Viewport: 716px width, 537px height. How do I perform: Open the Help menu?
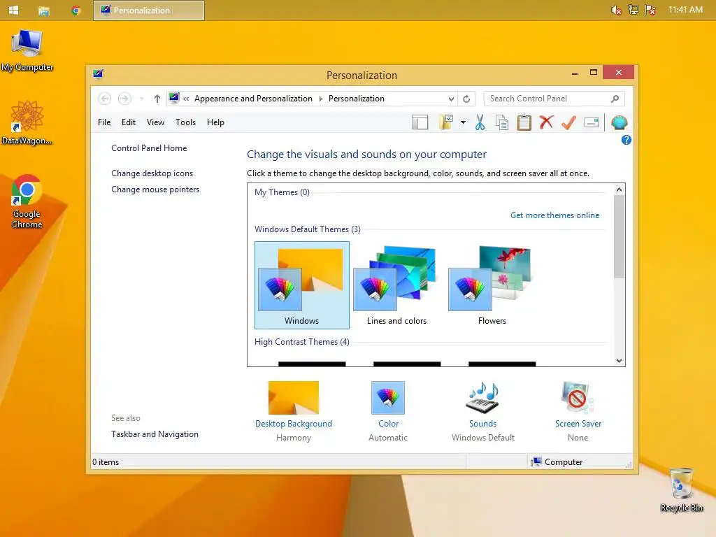215,122
